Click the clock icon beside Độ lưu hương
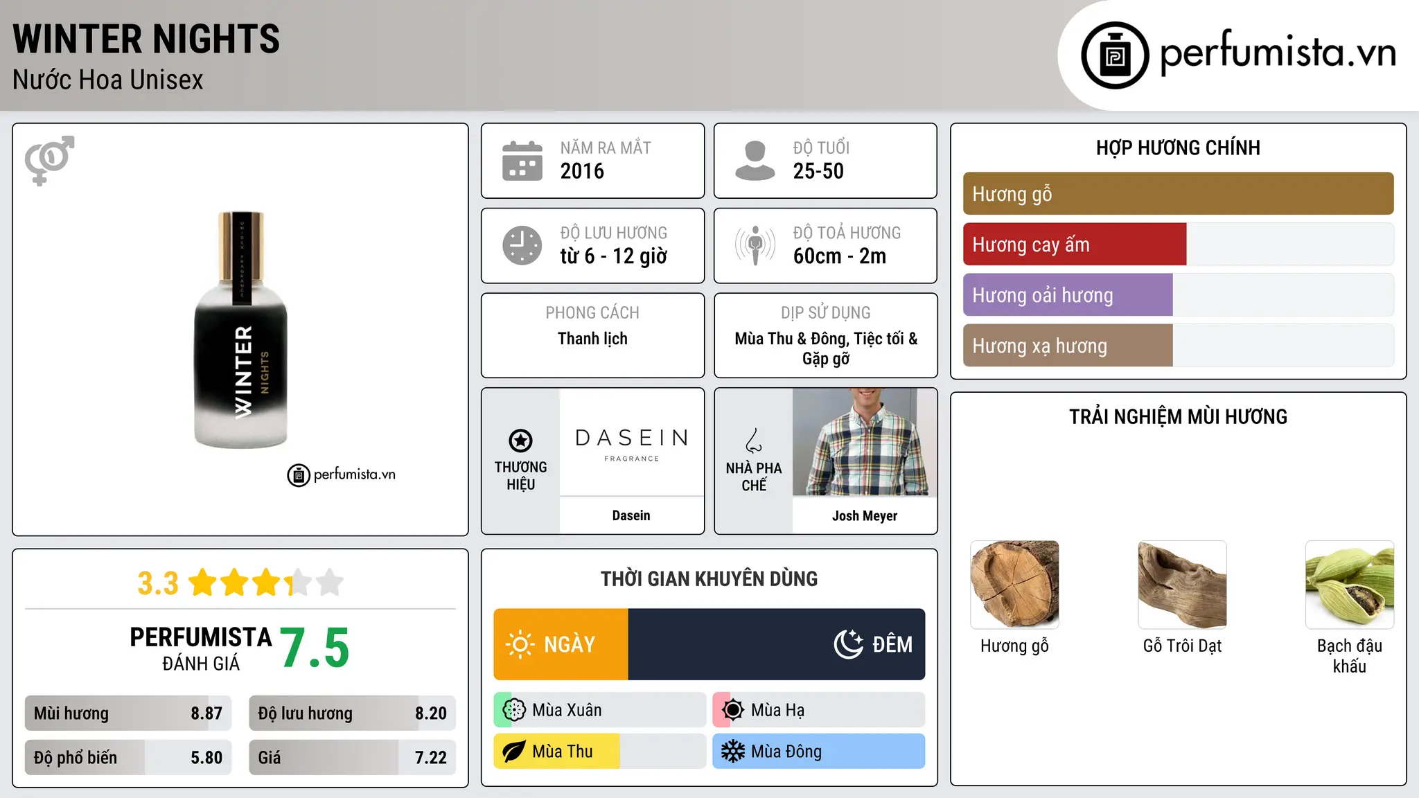This screenshot has width=1419, height=798. 522,245
